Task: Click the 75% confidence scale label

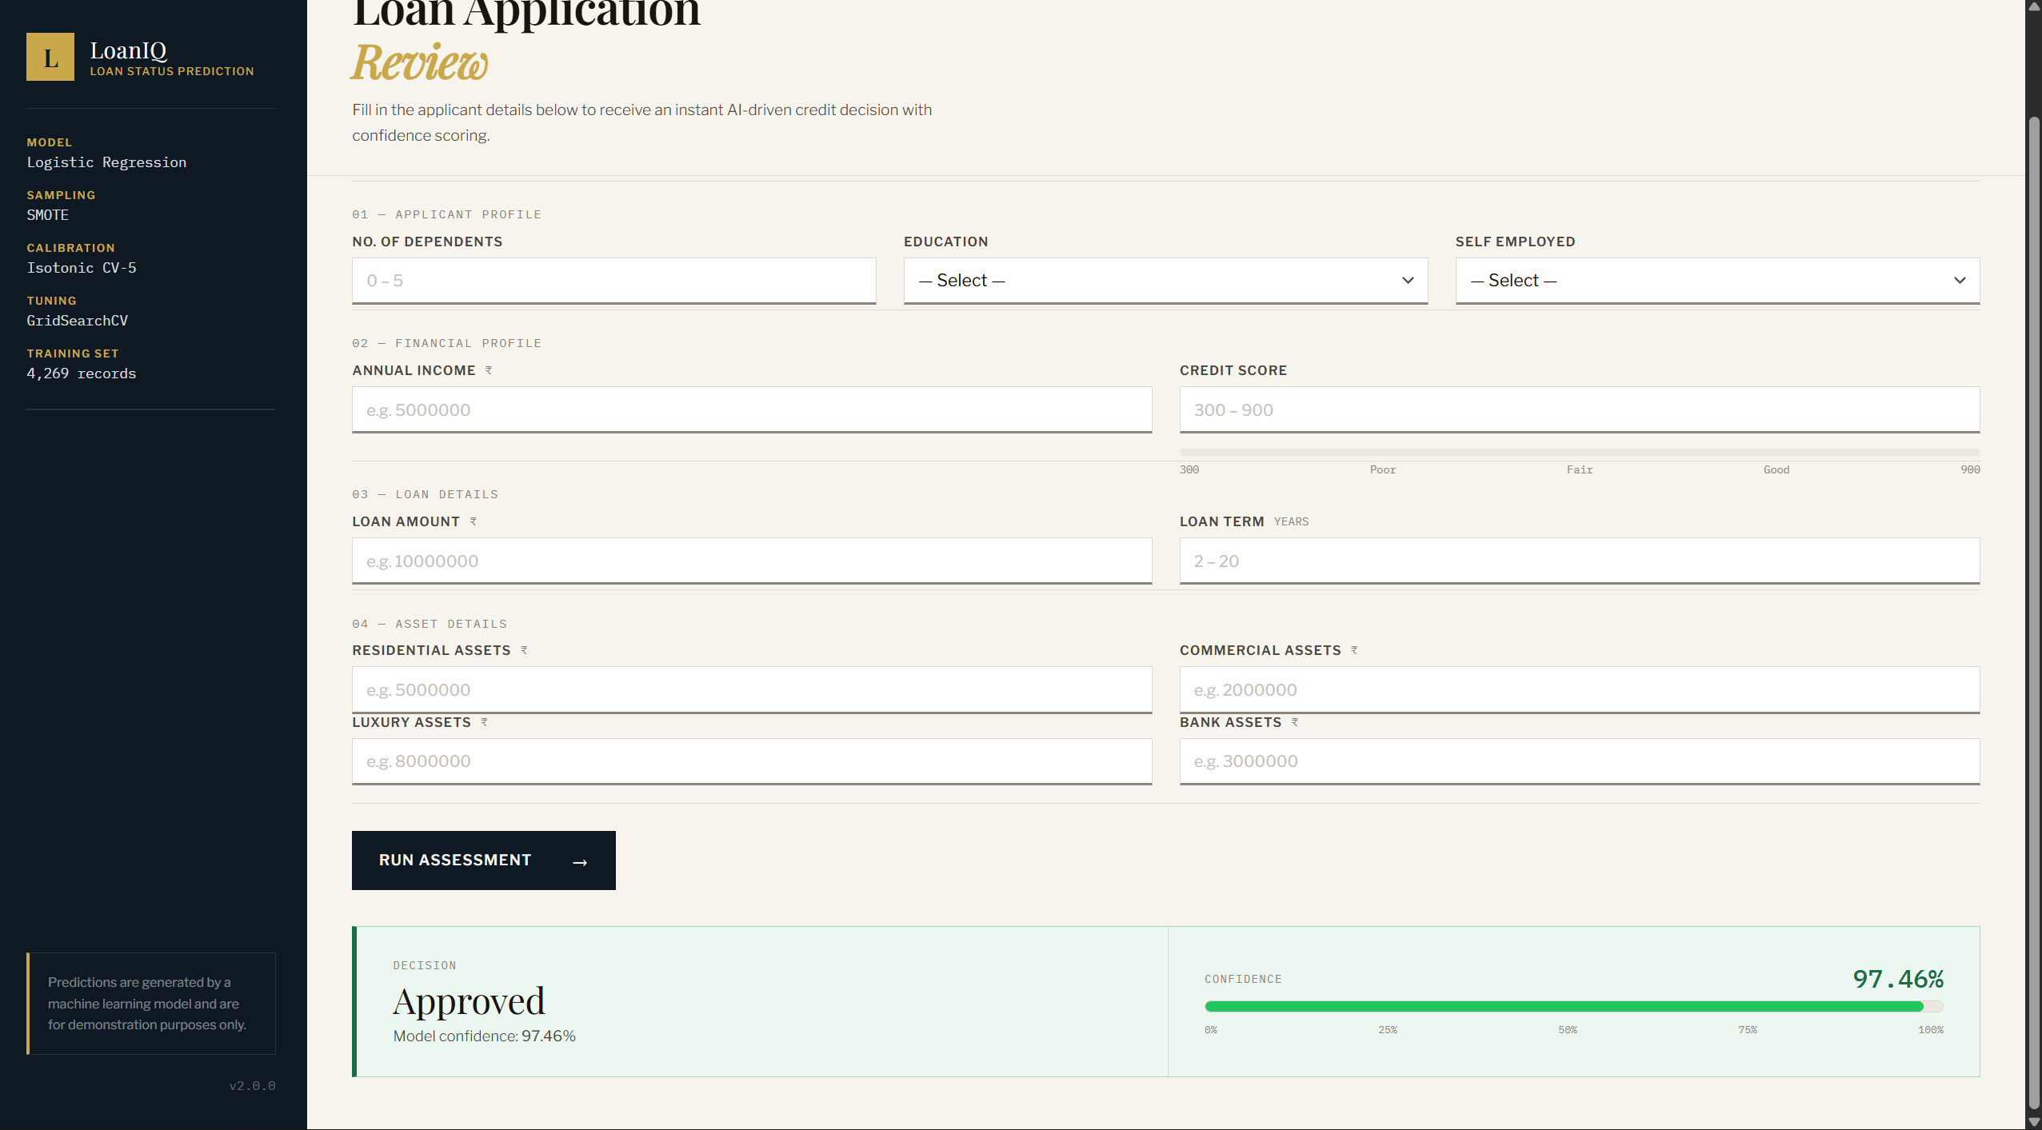Action: (1748, 1030)
